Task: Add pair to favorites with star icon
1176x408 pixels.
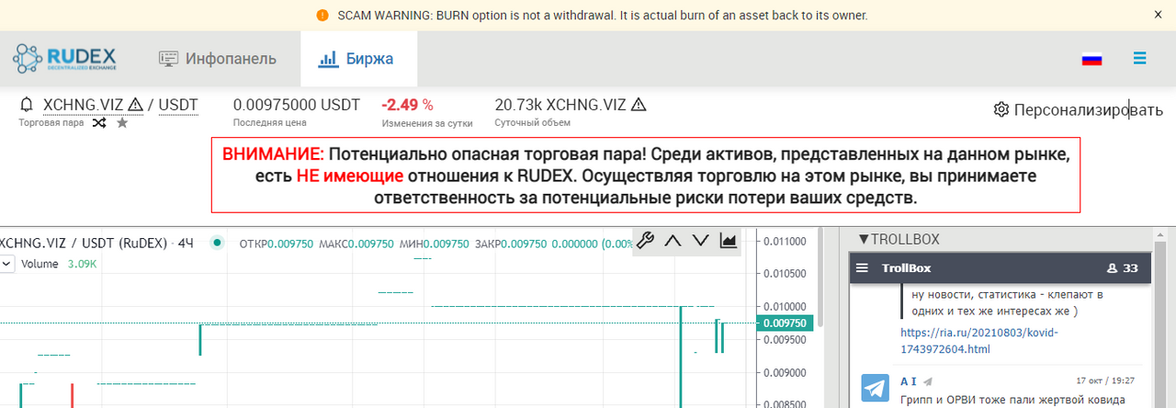Action: point(122,122)
